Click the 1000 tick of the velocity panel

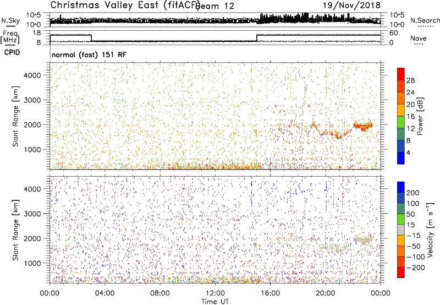[x=32, y=263]
